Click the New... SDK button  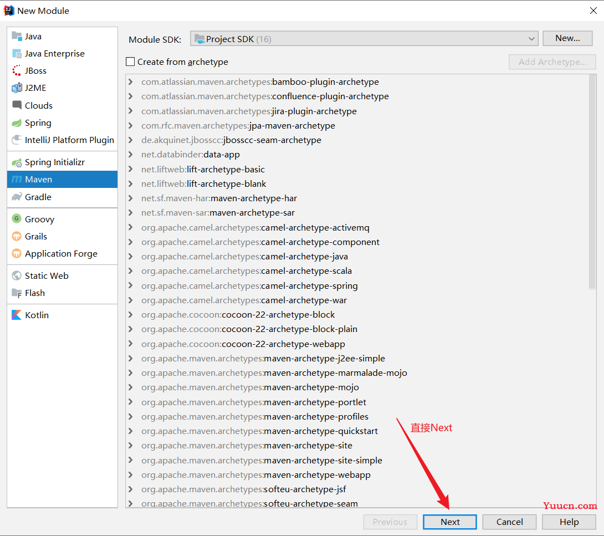point(567,38)
